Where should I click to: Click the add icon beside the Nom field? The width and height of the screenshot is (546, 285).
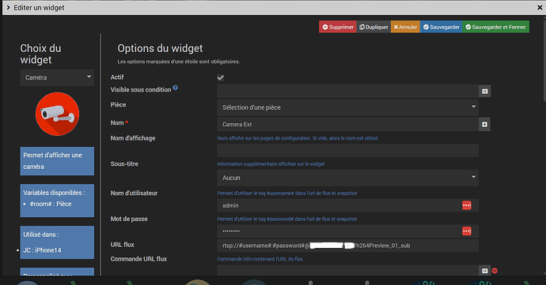[485, 125]
